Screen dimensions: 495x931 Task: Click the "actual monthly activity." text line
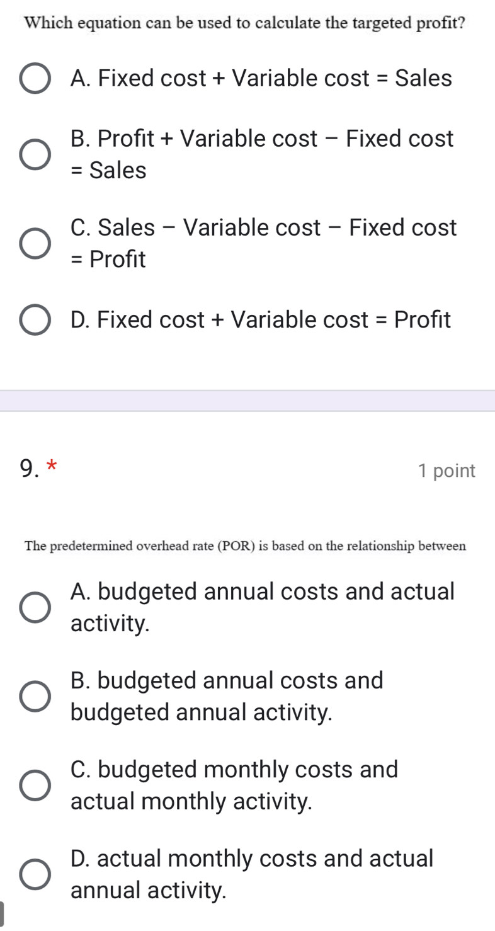[192, 801]
